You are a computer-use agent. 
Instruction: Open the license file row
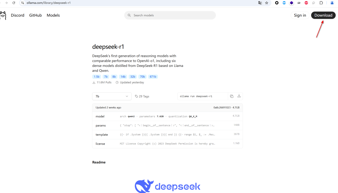click(x=167, y=144)
